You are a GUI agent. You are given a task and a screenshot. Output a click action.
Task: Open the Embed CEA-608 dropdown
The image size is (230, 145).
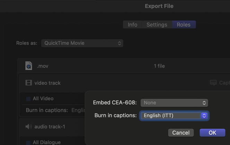(x=174, y=103)
